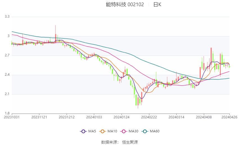Click the MA60 legend text label
The image size is (239, 145).
tap(155, 131)
